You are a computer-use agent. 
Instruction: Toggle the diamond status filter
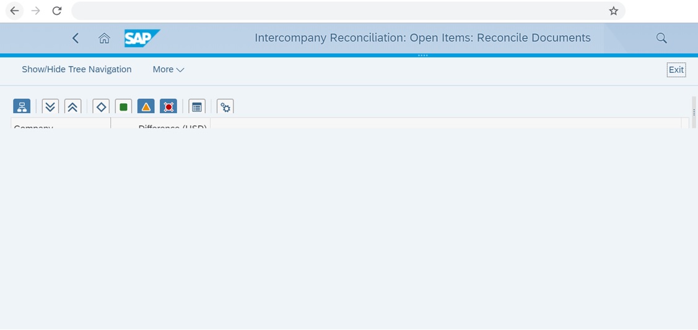point(101,107)
